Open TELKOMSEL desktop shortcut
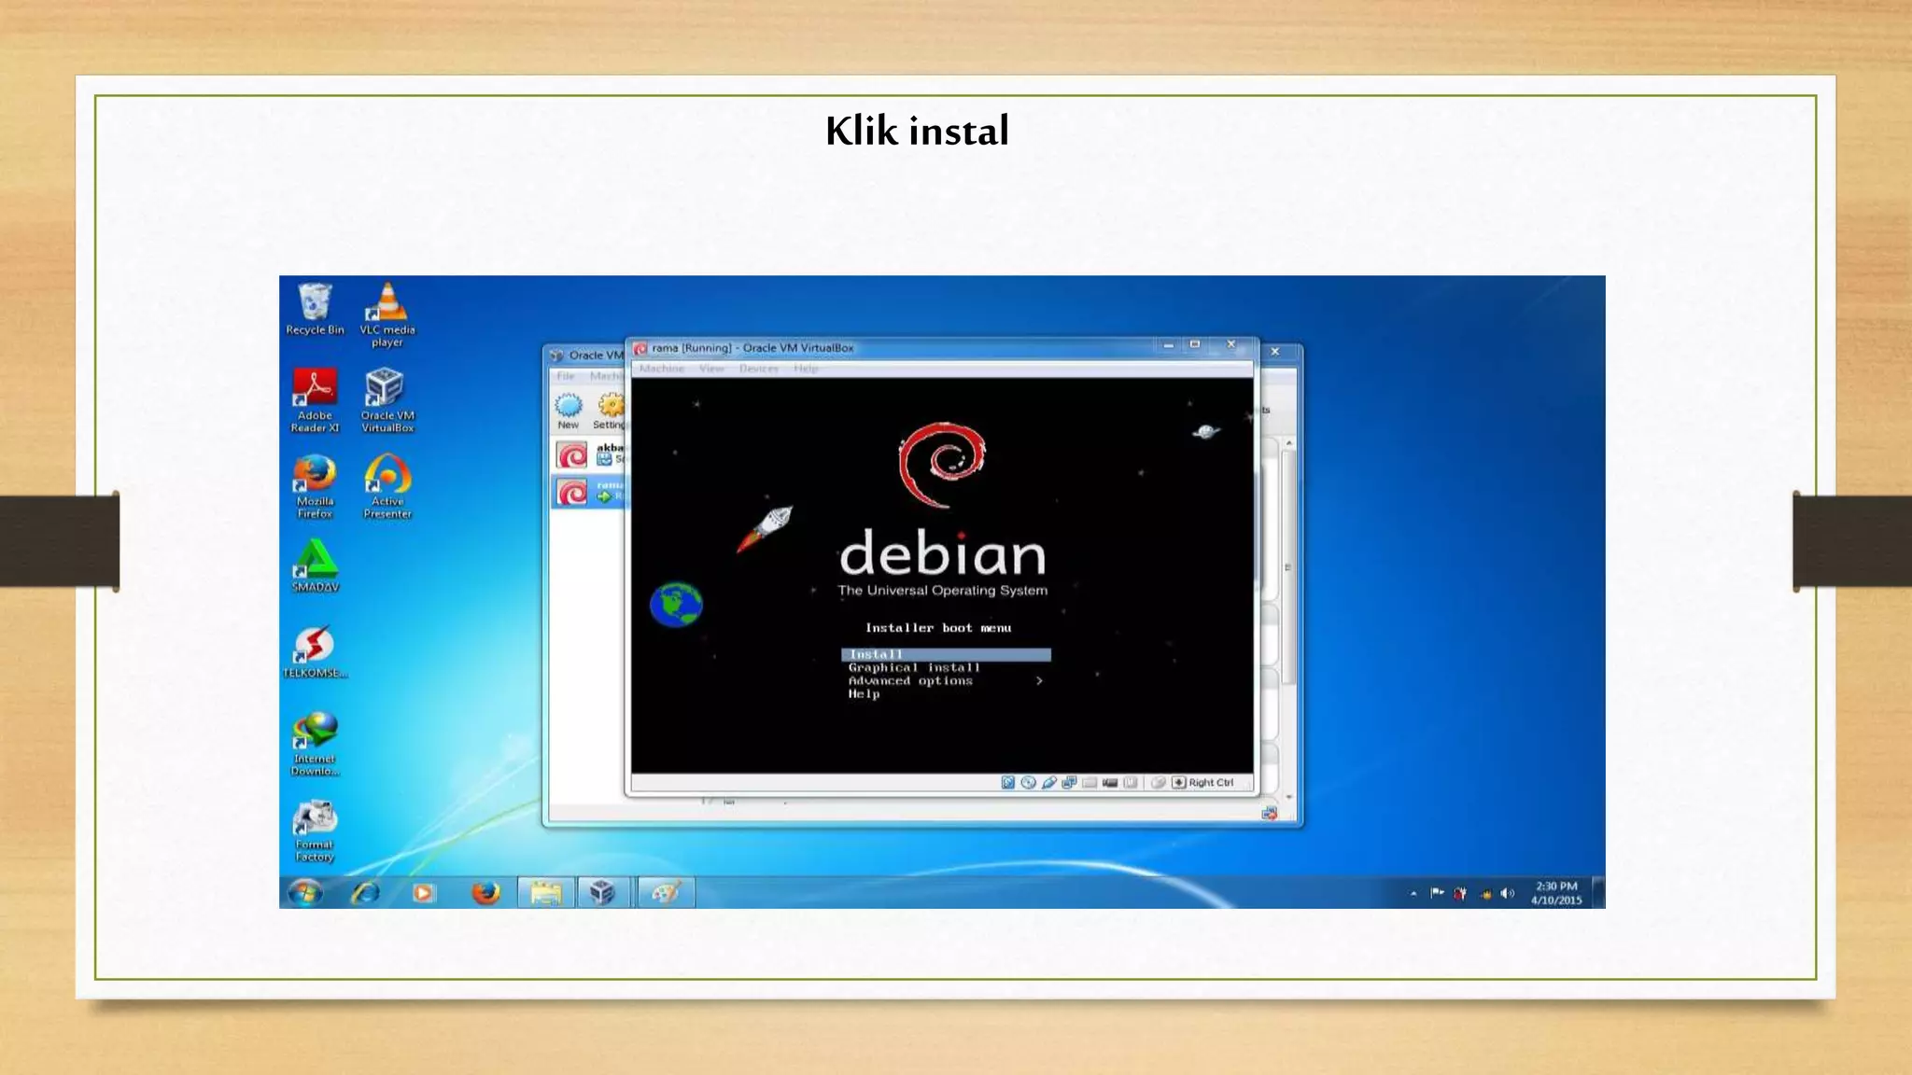The height and width of the screenshot is (1075, 1912). pyautogui.click(x=316, y=652)
